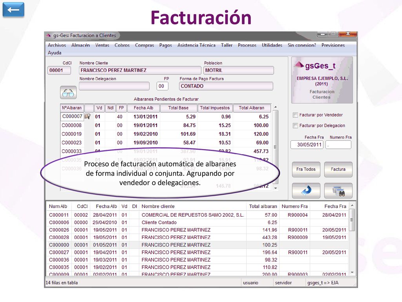Click the CdCl field showing 00001
The width and height of the screenshot is (402, 302).
click(x=59, y=70)
